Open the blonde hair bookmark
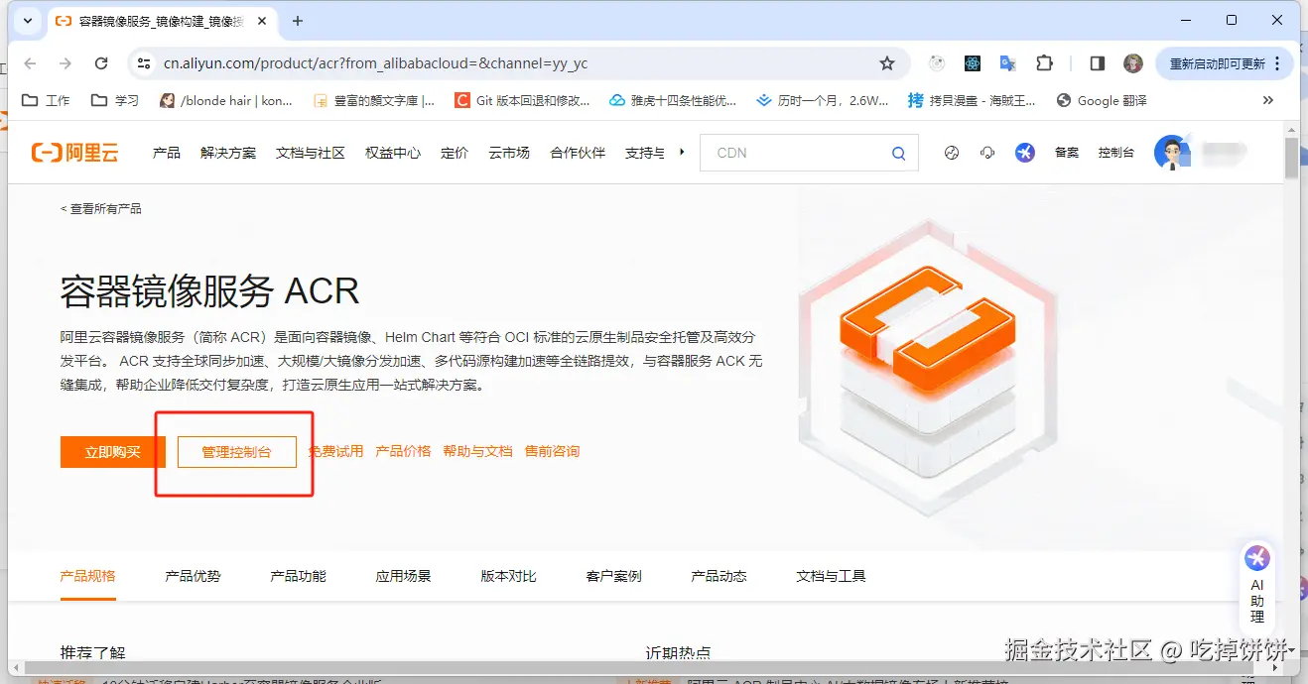 (226, 100)
